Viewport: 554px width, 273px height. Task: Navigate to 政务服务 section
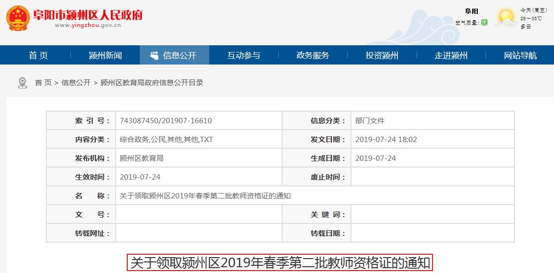tap(312, 55)
